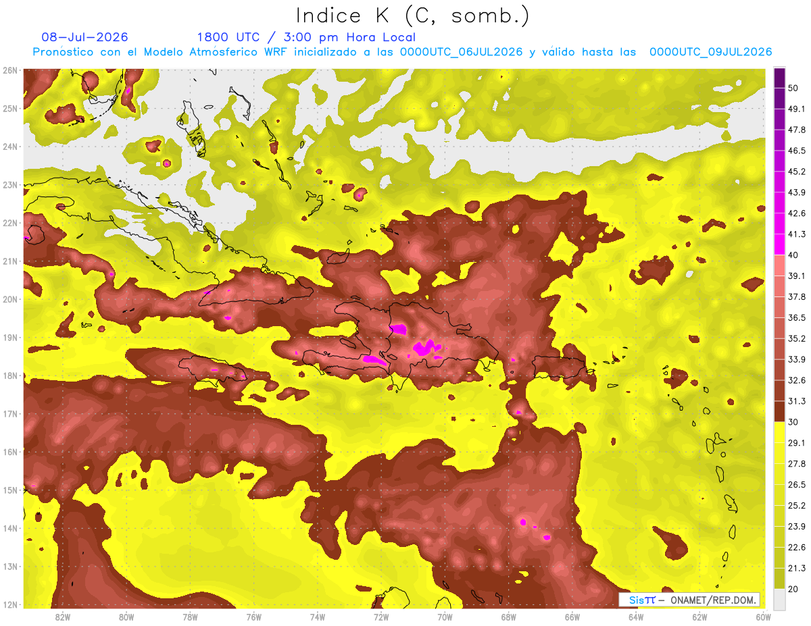Select the gray below-20 color bar segment

coord(779,599)
